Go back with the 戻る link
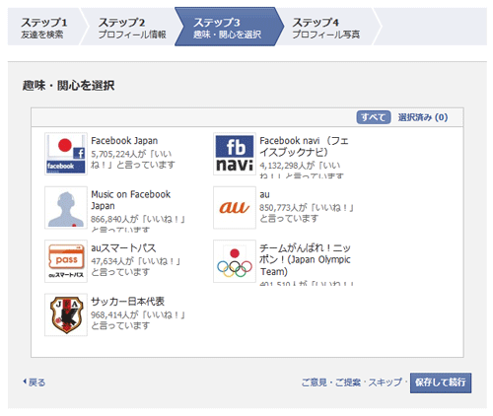This screenshot has width=493, height=416. (35, 382)
